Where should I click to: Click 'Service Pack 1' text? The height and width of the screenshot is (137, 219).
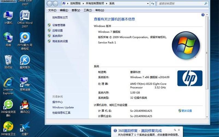(107, 42)
